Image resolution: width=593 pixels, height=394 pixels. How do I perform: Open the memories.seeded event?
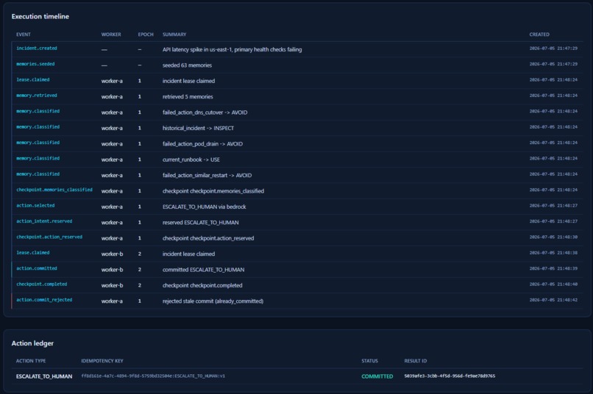point(35,64)
